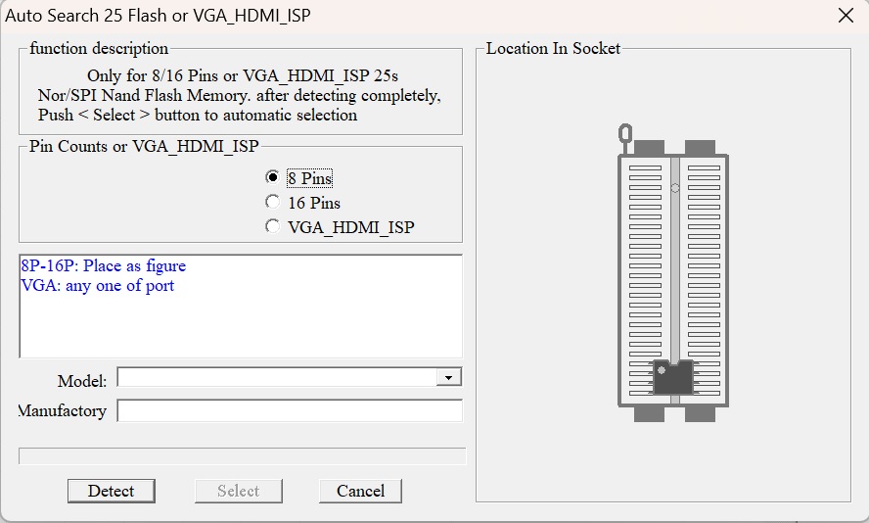
Task: Select the 8 Pins radio option
Action: click(273, 177)
